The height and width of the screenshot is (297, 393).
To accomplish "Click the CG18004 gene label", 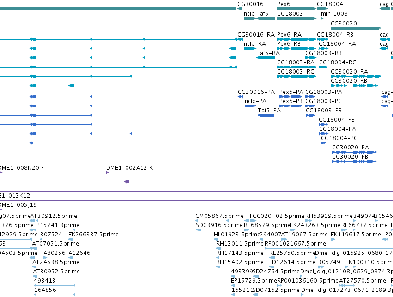I will click(330, 4).
